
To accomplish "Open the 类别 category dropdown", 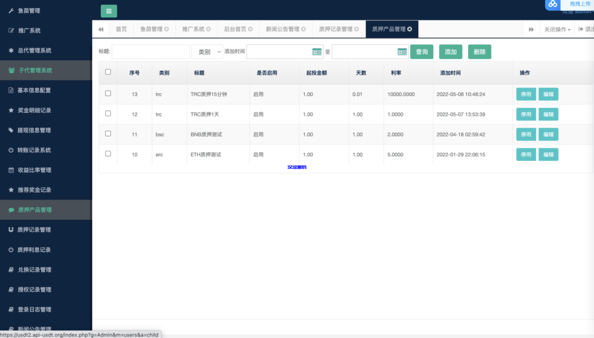I will [207, 52].
